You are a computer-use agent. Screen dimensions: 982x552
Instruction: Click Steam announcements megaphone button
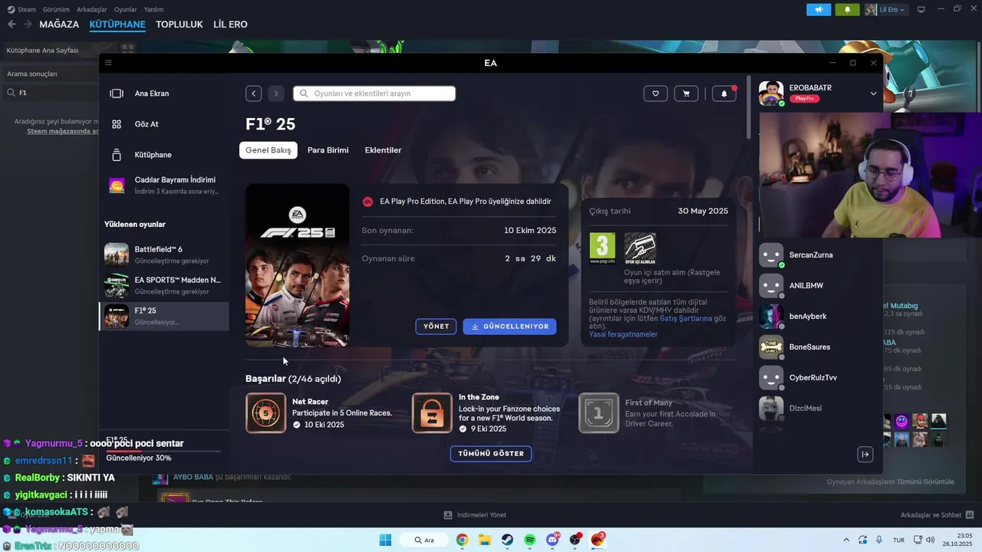tap(819, 9)
